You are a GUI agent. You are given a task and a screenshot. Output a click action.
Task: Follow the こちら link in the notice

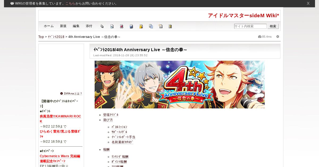70,3
